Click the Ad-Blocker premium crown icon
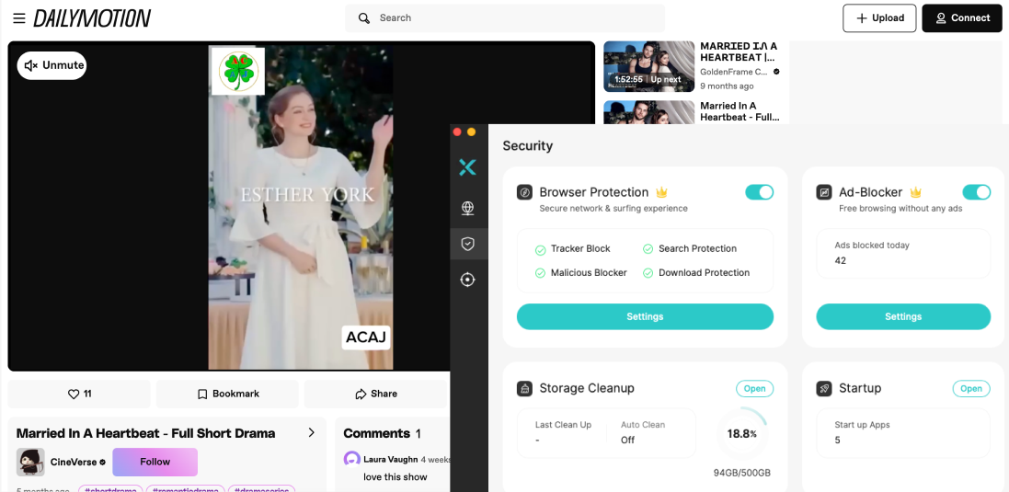This screenshot has width=1009, height=492. coord(915,192)
